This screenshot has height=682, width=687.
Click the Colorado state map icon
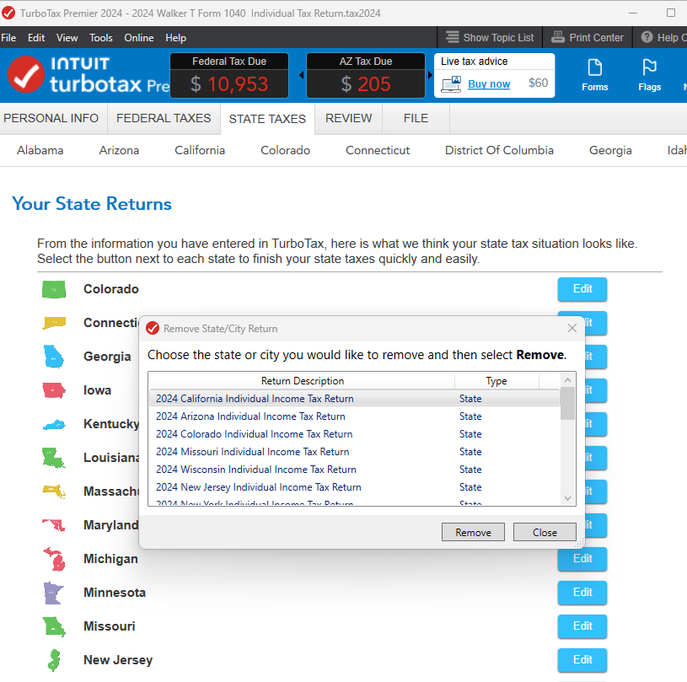click(54, 289)
